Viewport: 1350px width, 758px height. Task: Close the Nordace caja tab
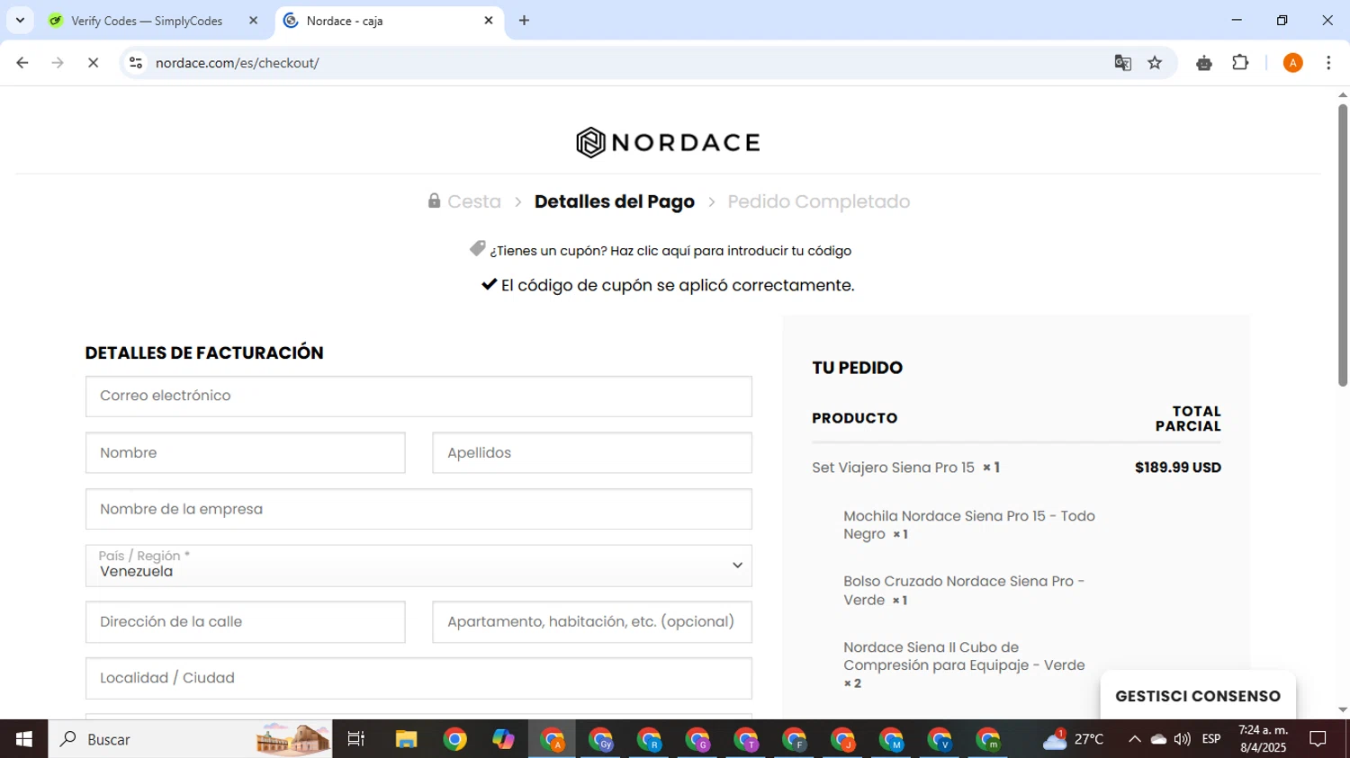489,21
